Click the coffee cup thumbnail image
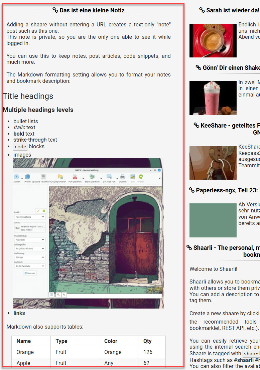The height and width of the screenshot is (370, 260). click(213, 40)
